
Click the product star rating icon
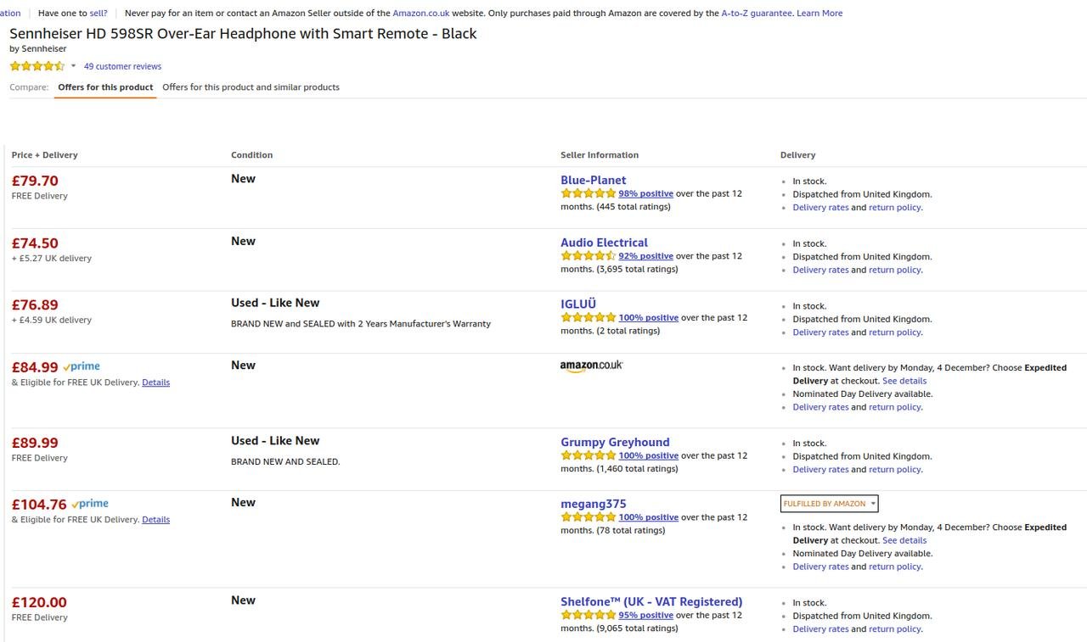(37, 66)
